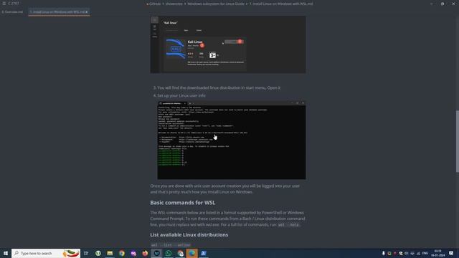Click the vertical scrollbar thumb of the document
This screenshot has height=258, width=459.
[458, 141]
